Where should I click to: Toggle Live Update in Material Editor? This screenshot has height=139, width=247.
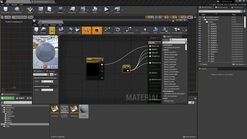click(117, 30)
